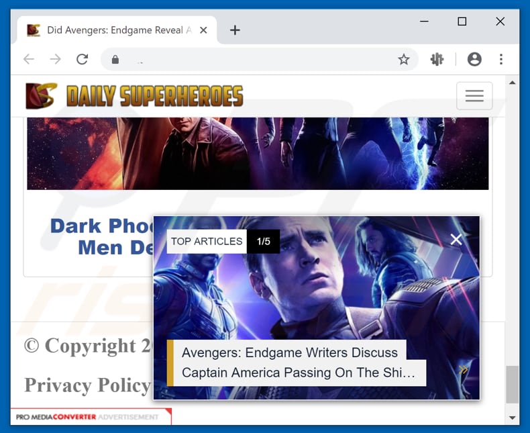Expand the hamburger navigation menu
Image resolution: width=530 pixels, height=433 pixels.
point(474,96)
